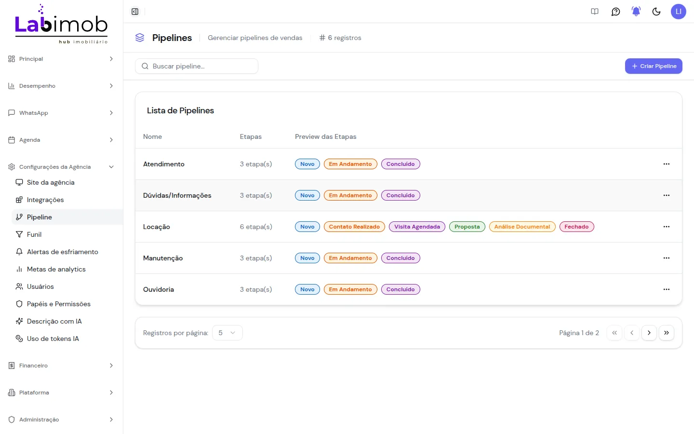Image resolution: width=694 pixels, height=434 pixels.
Task: Open Funil in sidebar
Action: 67,234
